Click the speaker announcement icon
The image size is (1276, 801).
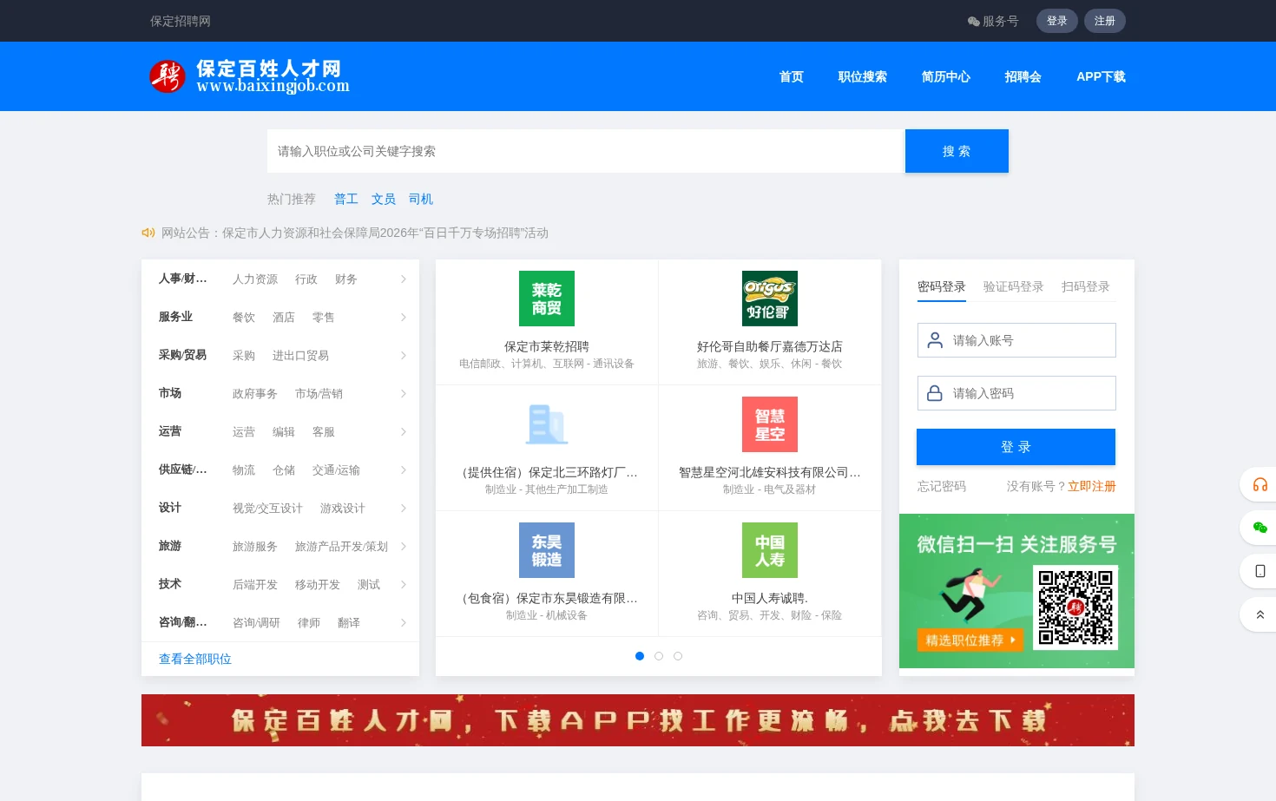[148, 233]
